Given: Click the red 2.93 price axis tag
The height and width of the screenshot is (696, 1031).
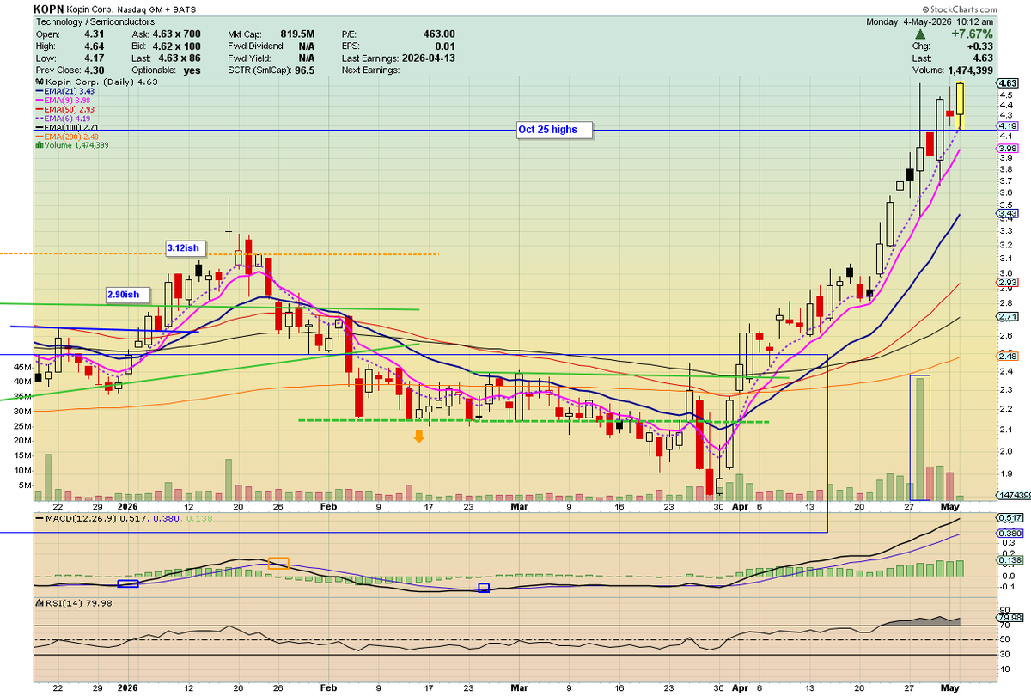Looking at the screenshot, I should coord(1008,283).
